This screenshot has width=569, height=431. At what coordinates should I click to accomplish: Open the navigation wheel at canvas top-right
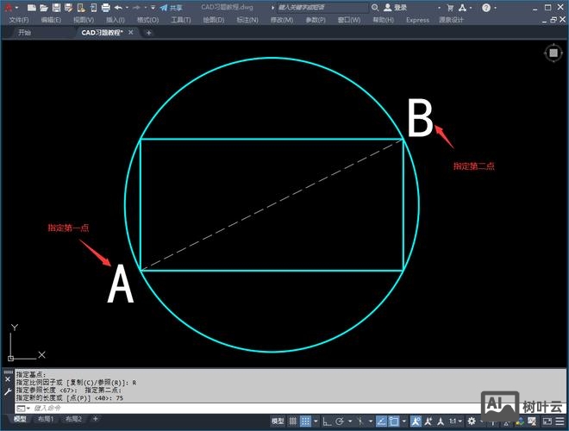(x=553, y=53)
